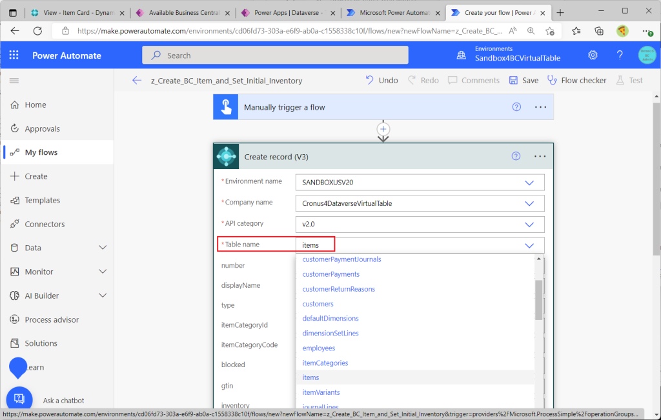Open help for Manually trigger a flow
This screenshot has height=420, width=661.
(516, 107)
